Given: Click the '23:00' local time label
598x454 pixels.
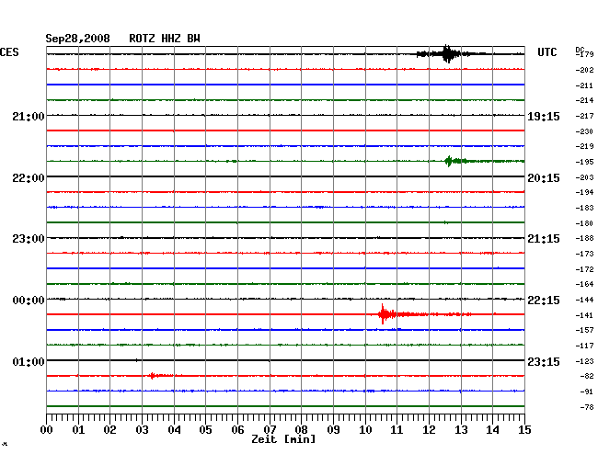Looking at the screenshot, I should (x=29, y=239).
